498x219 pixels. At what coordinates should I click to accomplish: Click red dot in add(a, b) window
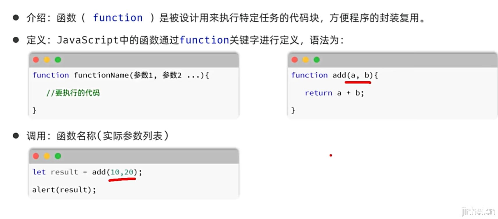click(x=295, y=60)
